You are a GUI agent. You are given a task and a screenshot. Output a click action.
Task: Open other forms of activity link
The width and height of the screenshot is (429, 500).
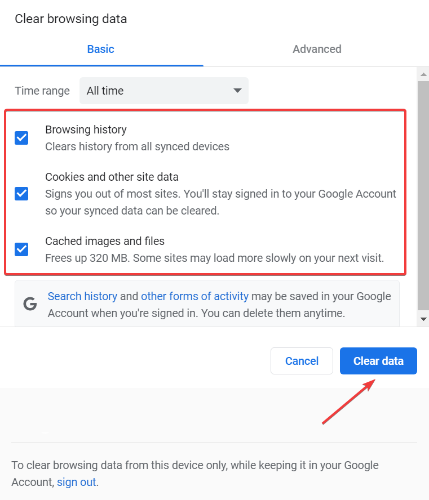194,296
